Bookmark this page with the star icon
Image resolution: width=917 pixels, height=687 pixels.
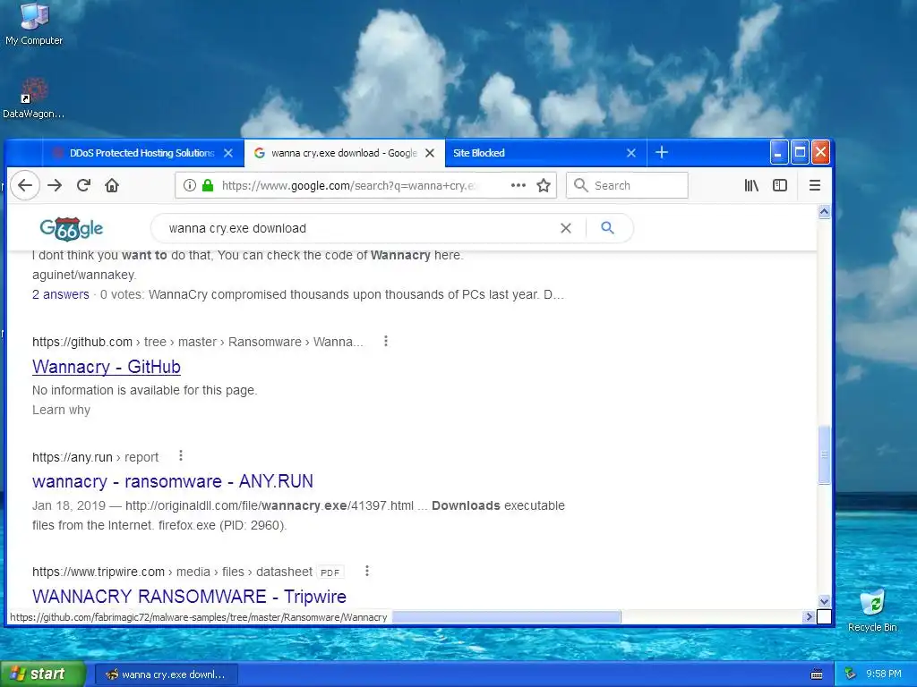tap(544, 186)
